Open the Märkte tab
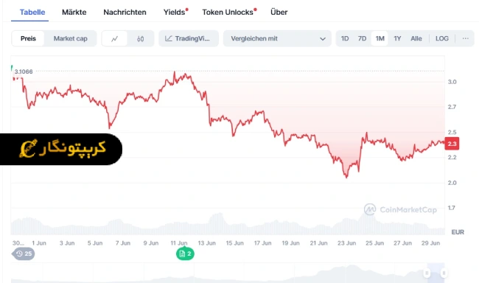This screenshot has width=479, height=283. tap(74, 13)
